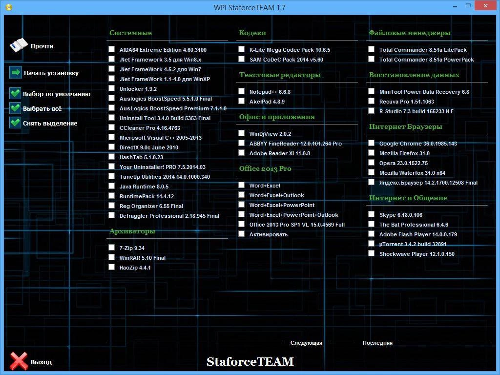Viewport: 500px width, 375px height.
Task: Check Яндекс.Браузер 14.2.1700.12508 Final
Action: point(371,182)
